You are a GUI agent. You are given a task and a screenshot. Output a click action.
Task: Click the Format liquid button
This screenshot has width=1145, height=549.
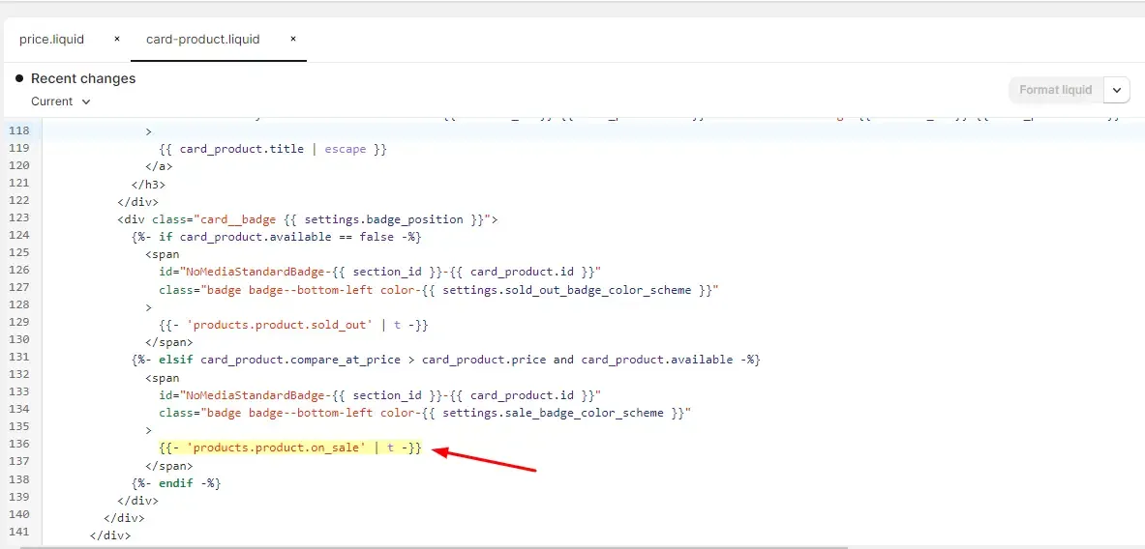point(1055,90)
